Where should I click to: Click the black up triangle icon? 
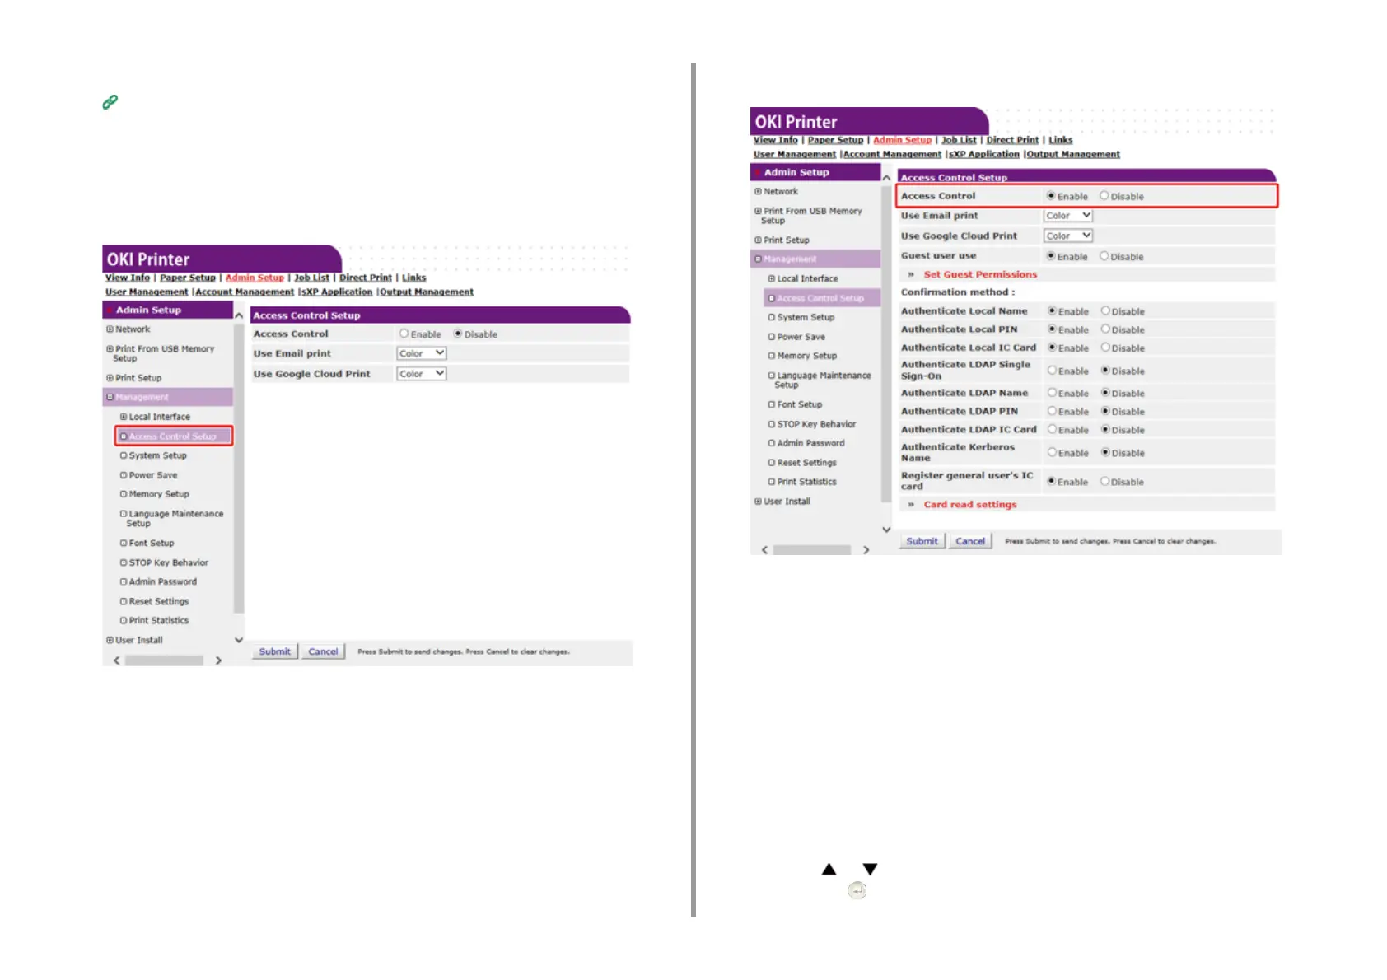(829, 869)
